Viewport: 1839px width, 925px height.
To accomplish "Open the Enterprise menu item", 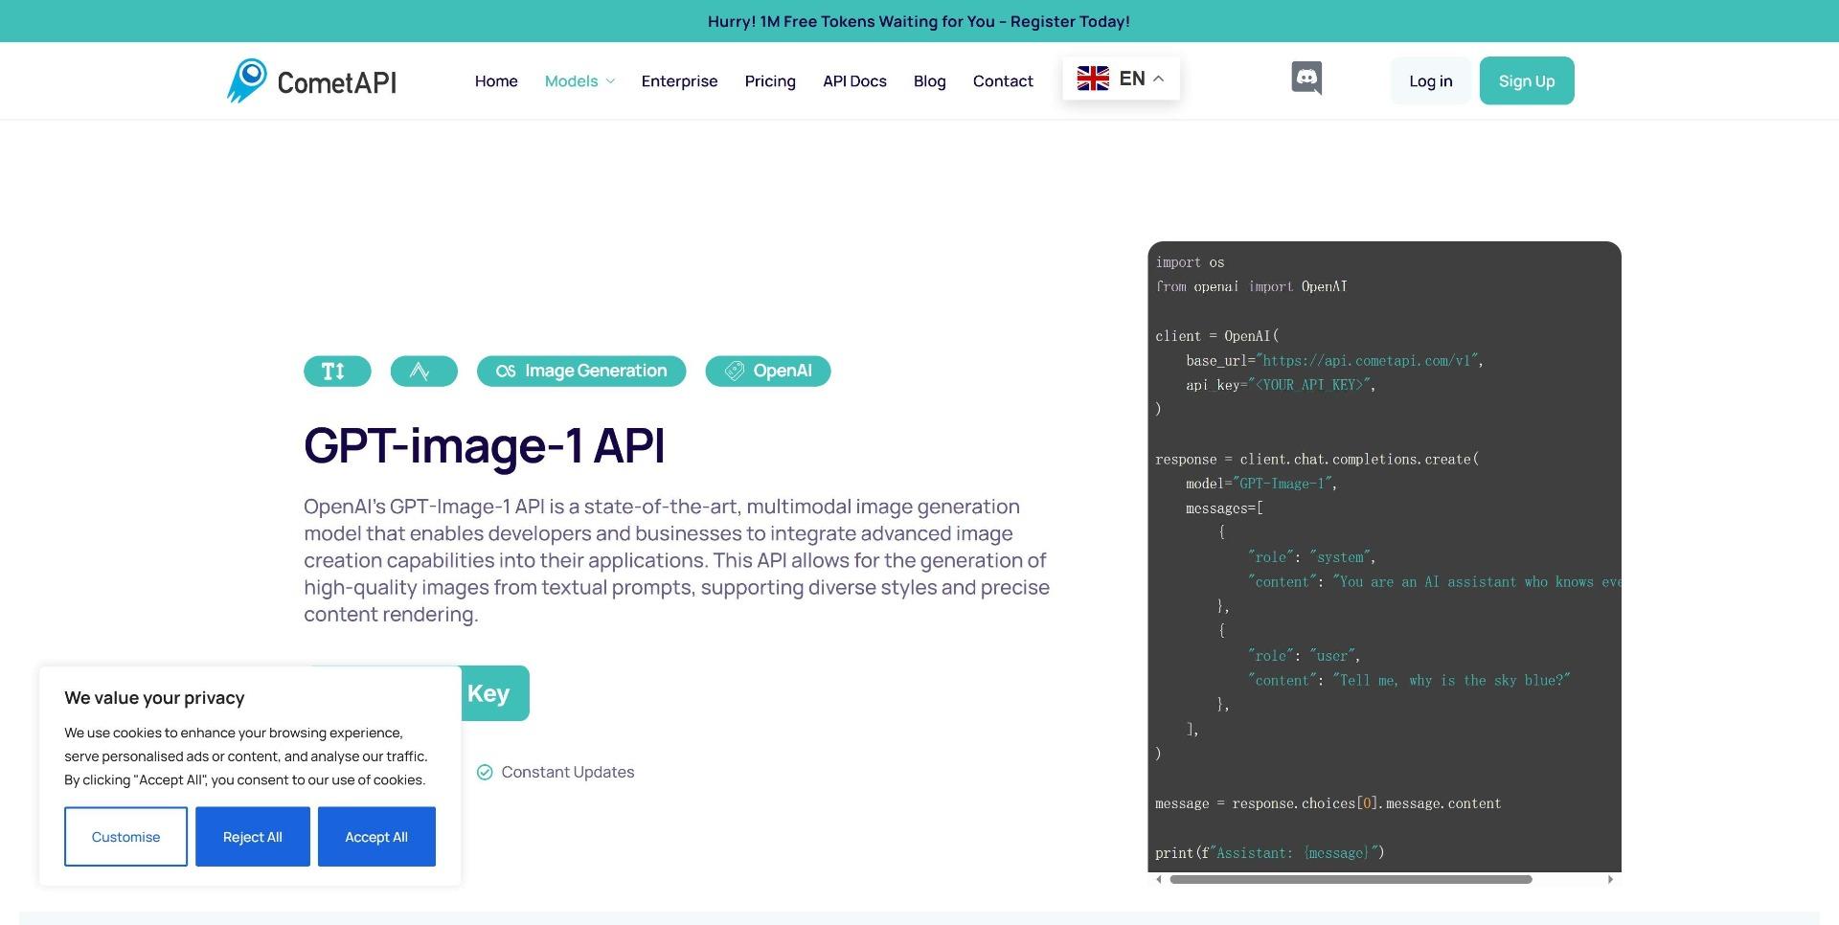I will pyautogui.click(x=679, y=80).
